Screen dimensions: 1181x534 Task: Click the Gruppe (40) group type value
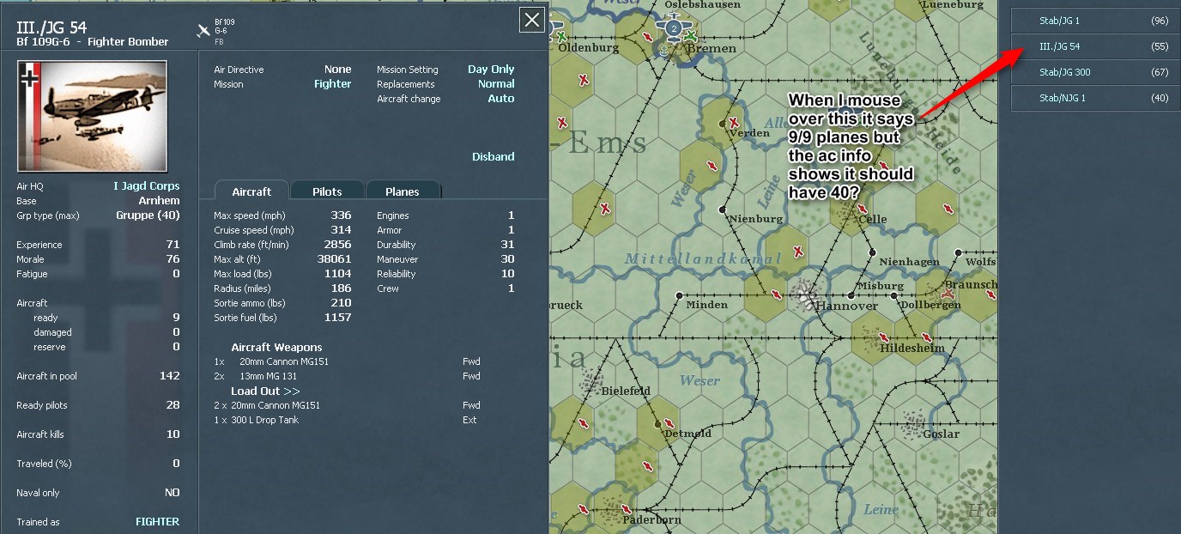coord(148,215)
